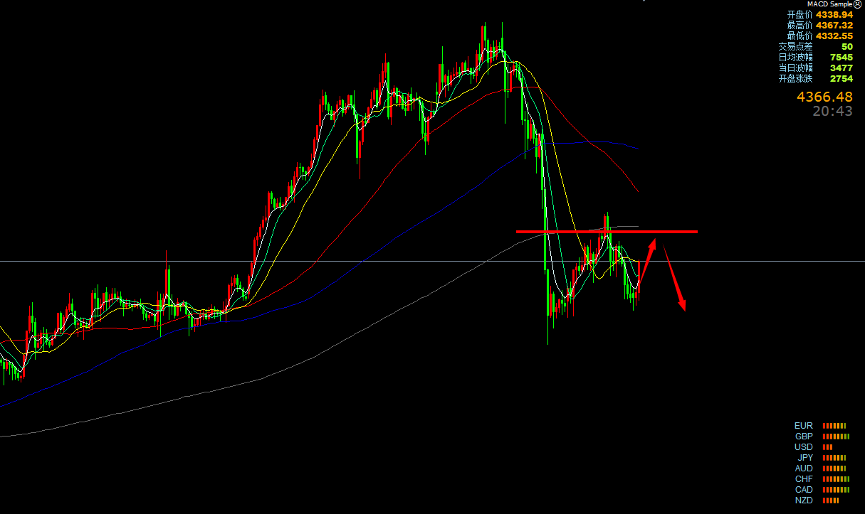Image resolution: width=865 pixels, height=514 pixels.
Task: Click the MACD Sample expert advisor label
Action: tap(829, 4)
